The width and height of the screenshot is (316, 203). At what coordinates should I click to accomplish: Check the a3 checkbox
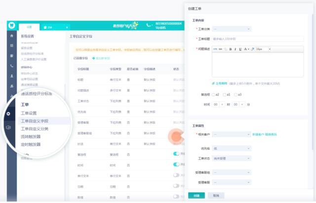(236, 95)
